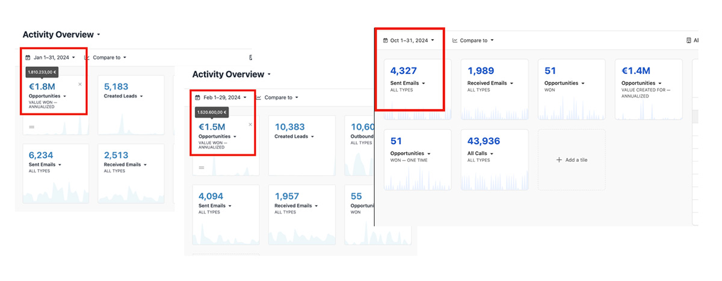Viewport: 722px width, 281px height.
Task: Click the plus icon on Add a tile
Action: pos(559,160)
